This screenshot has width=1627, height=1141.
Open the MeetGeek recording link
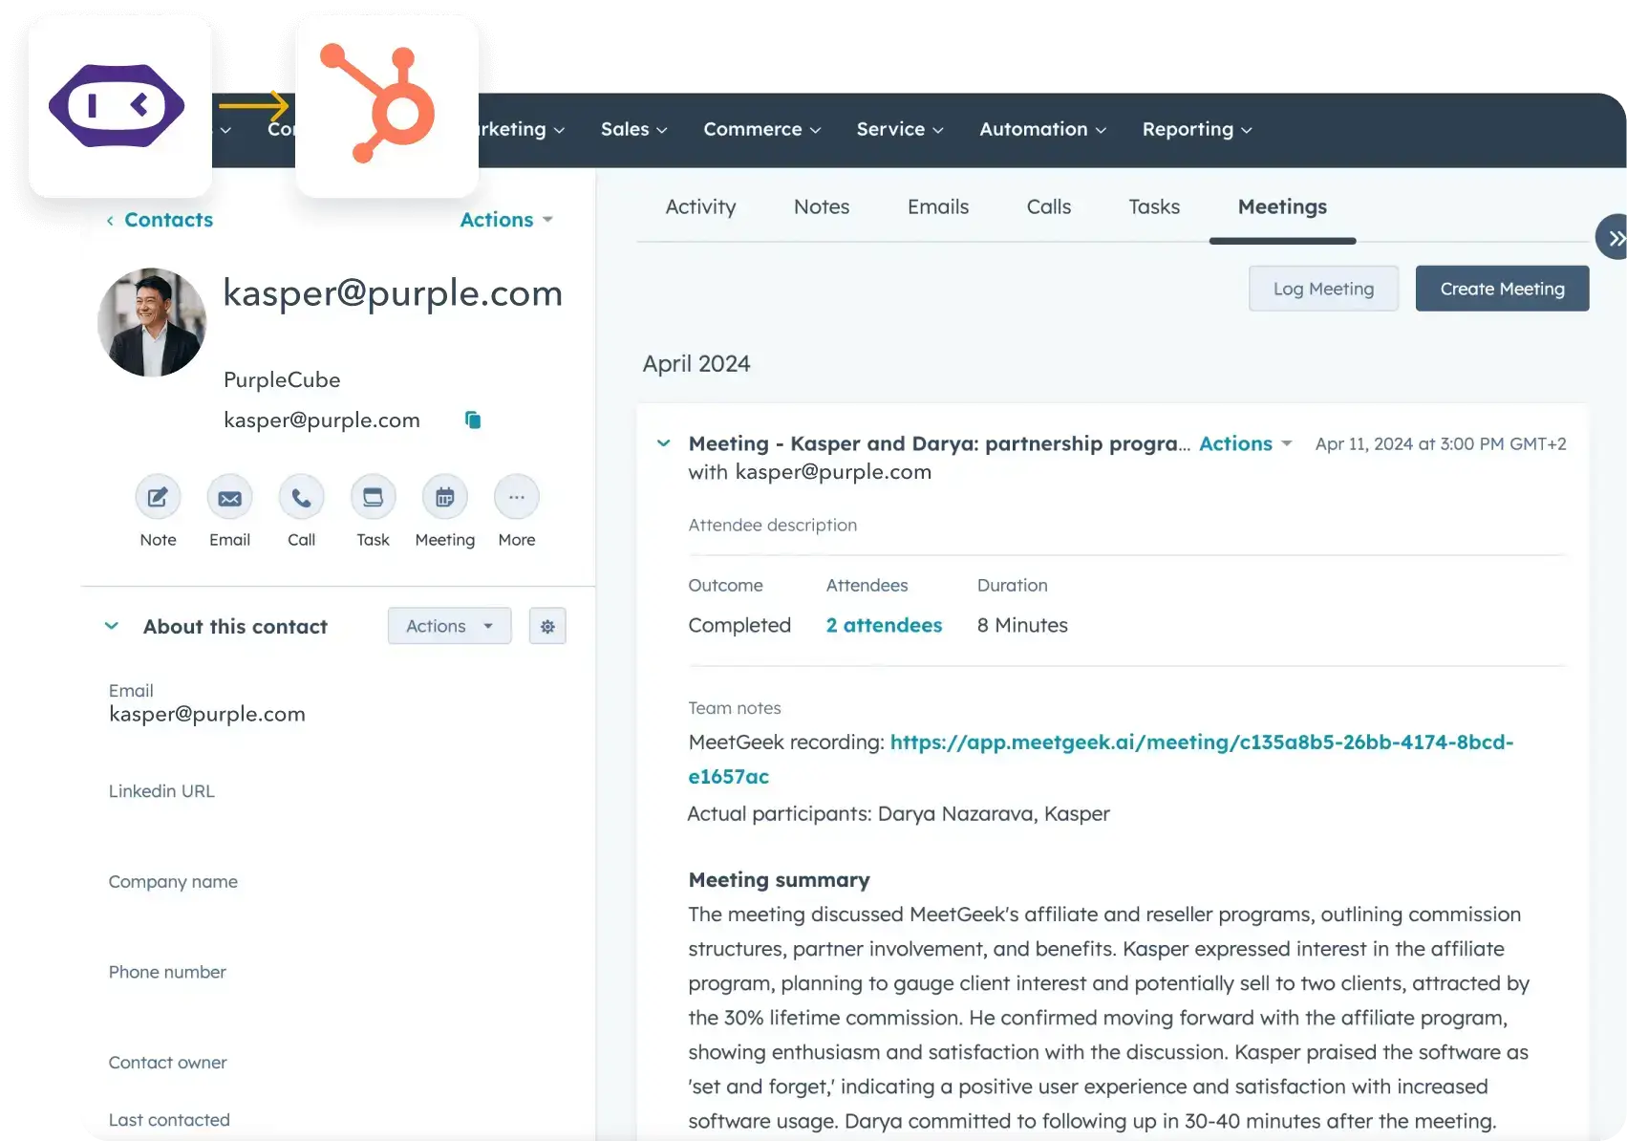pyautogui.click(x=1199, y=742)
